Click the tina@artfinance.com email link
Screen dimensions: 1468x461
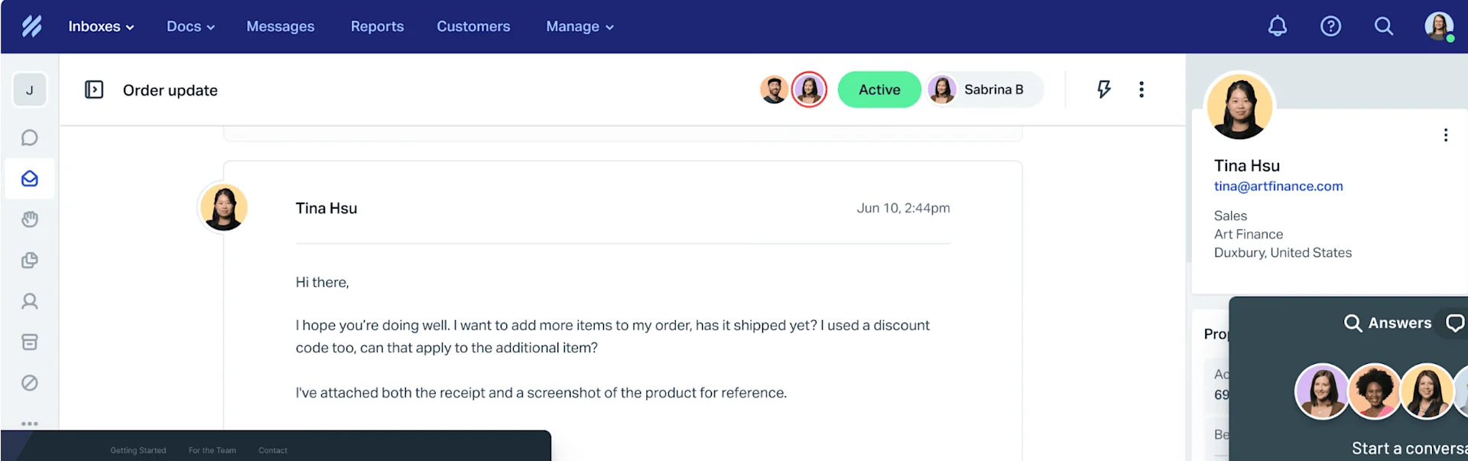(x=1278, y=187)
